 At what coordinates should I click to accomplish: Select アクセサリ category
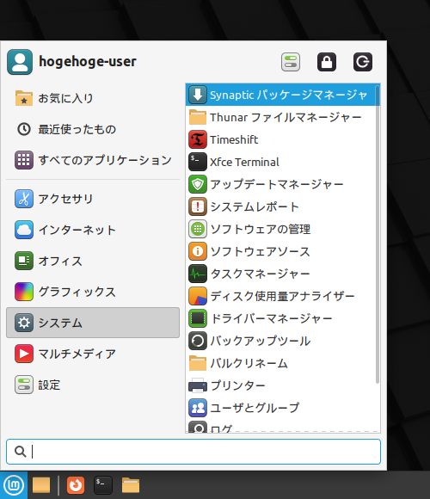point(93,199)
